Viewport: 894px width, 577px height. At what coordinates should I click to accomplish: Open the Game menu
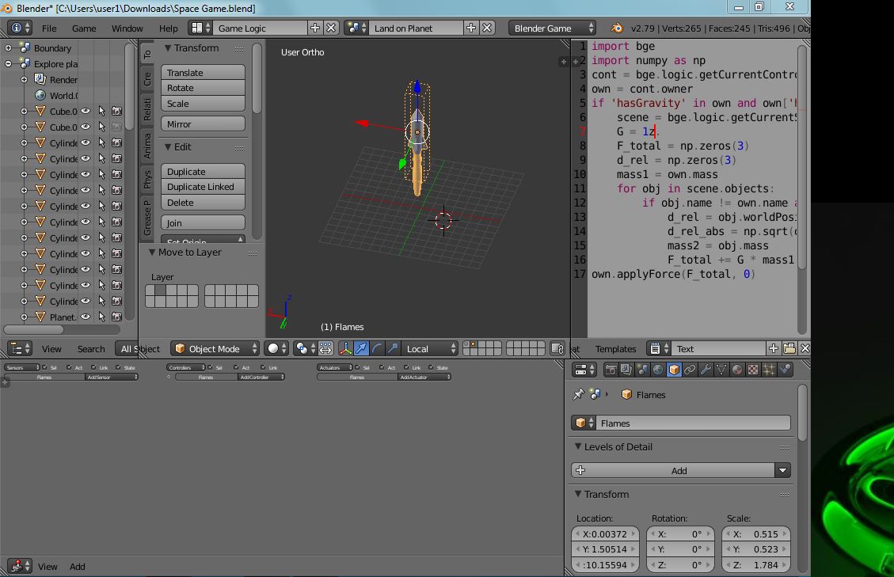click(84, 28)
